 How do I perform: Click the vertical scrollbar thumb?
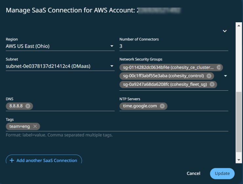pos(239,121)
